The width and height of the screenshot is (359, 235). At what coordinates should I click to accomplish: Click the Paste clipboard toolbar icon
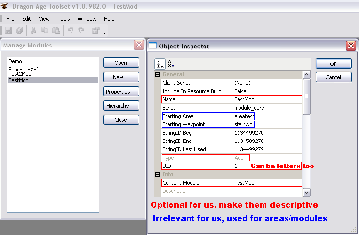56,30
